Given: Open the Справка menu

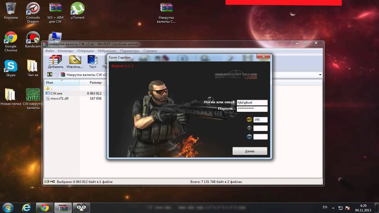Looking at the screenshot, I should (x=150, y=51).
